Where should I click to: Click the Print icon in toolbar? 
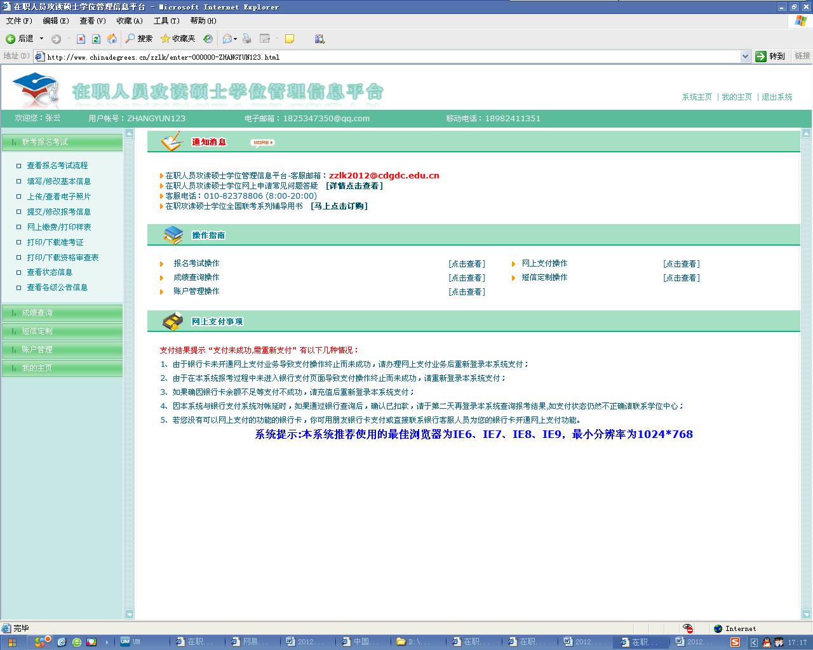247,39
